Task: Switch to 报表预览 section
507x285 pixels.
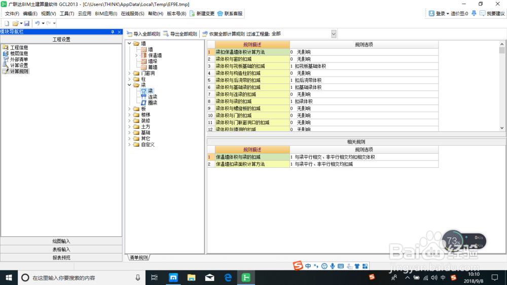Action: coord(61,258)
